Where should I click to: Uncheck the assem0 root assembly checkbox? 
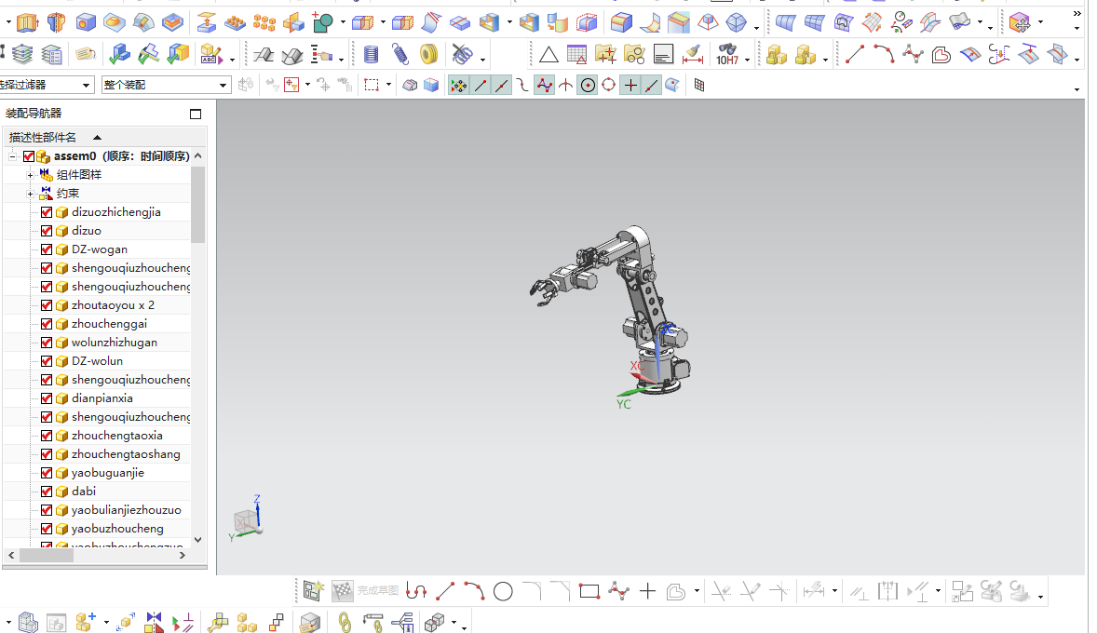[x=29, y=156]
